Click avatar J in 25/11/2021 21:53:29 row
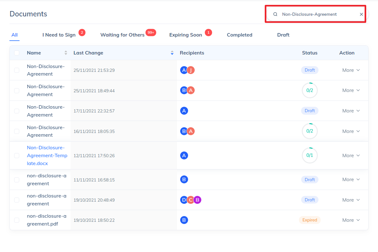 point(191,70)
